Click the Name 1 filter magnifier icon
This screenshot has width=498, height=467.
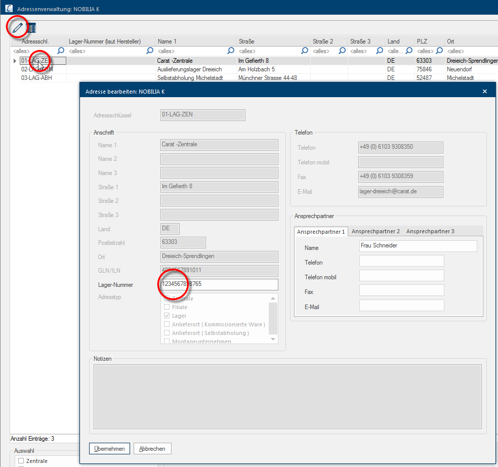coord(231,51)
